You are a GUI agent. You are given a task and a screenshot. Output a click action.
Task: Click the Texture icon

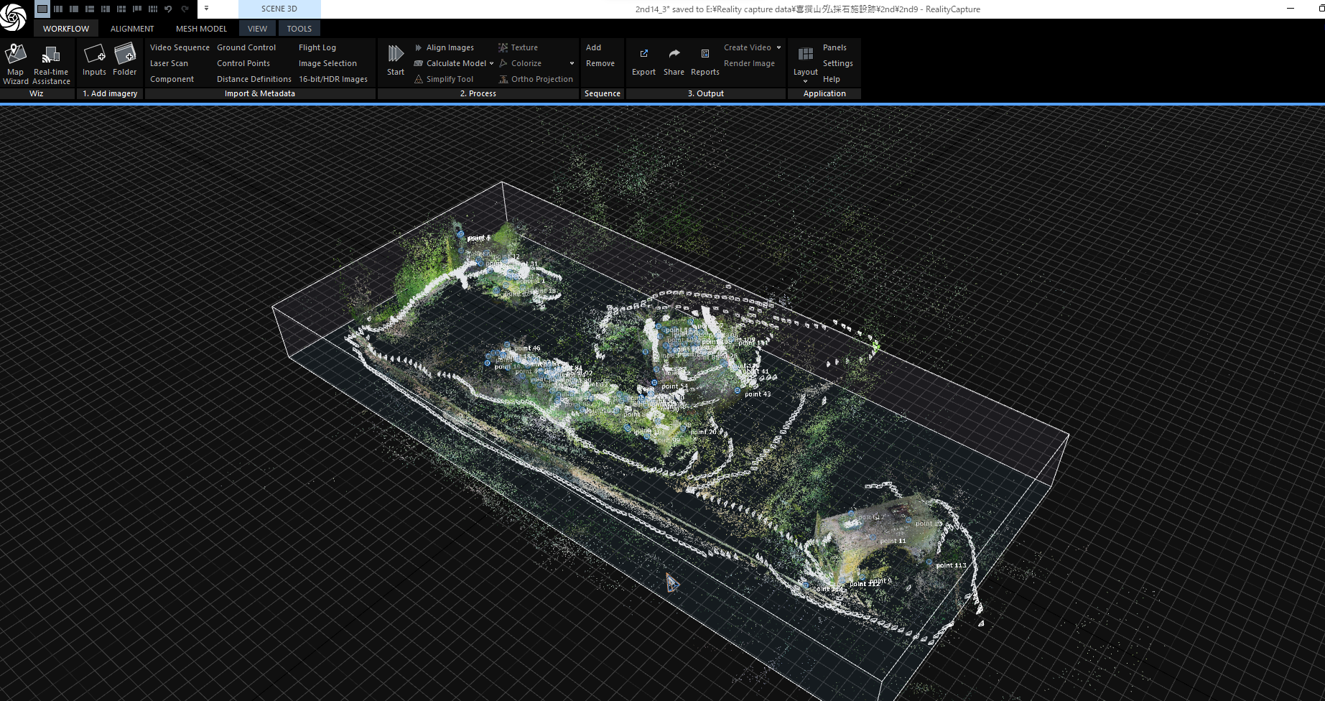coord(503,47)
